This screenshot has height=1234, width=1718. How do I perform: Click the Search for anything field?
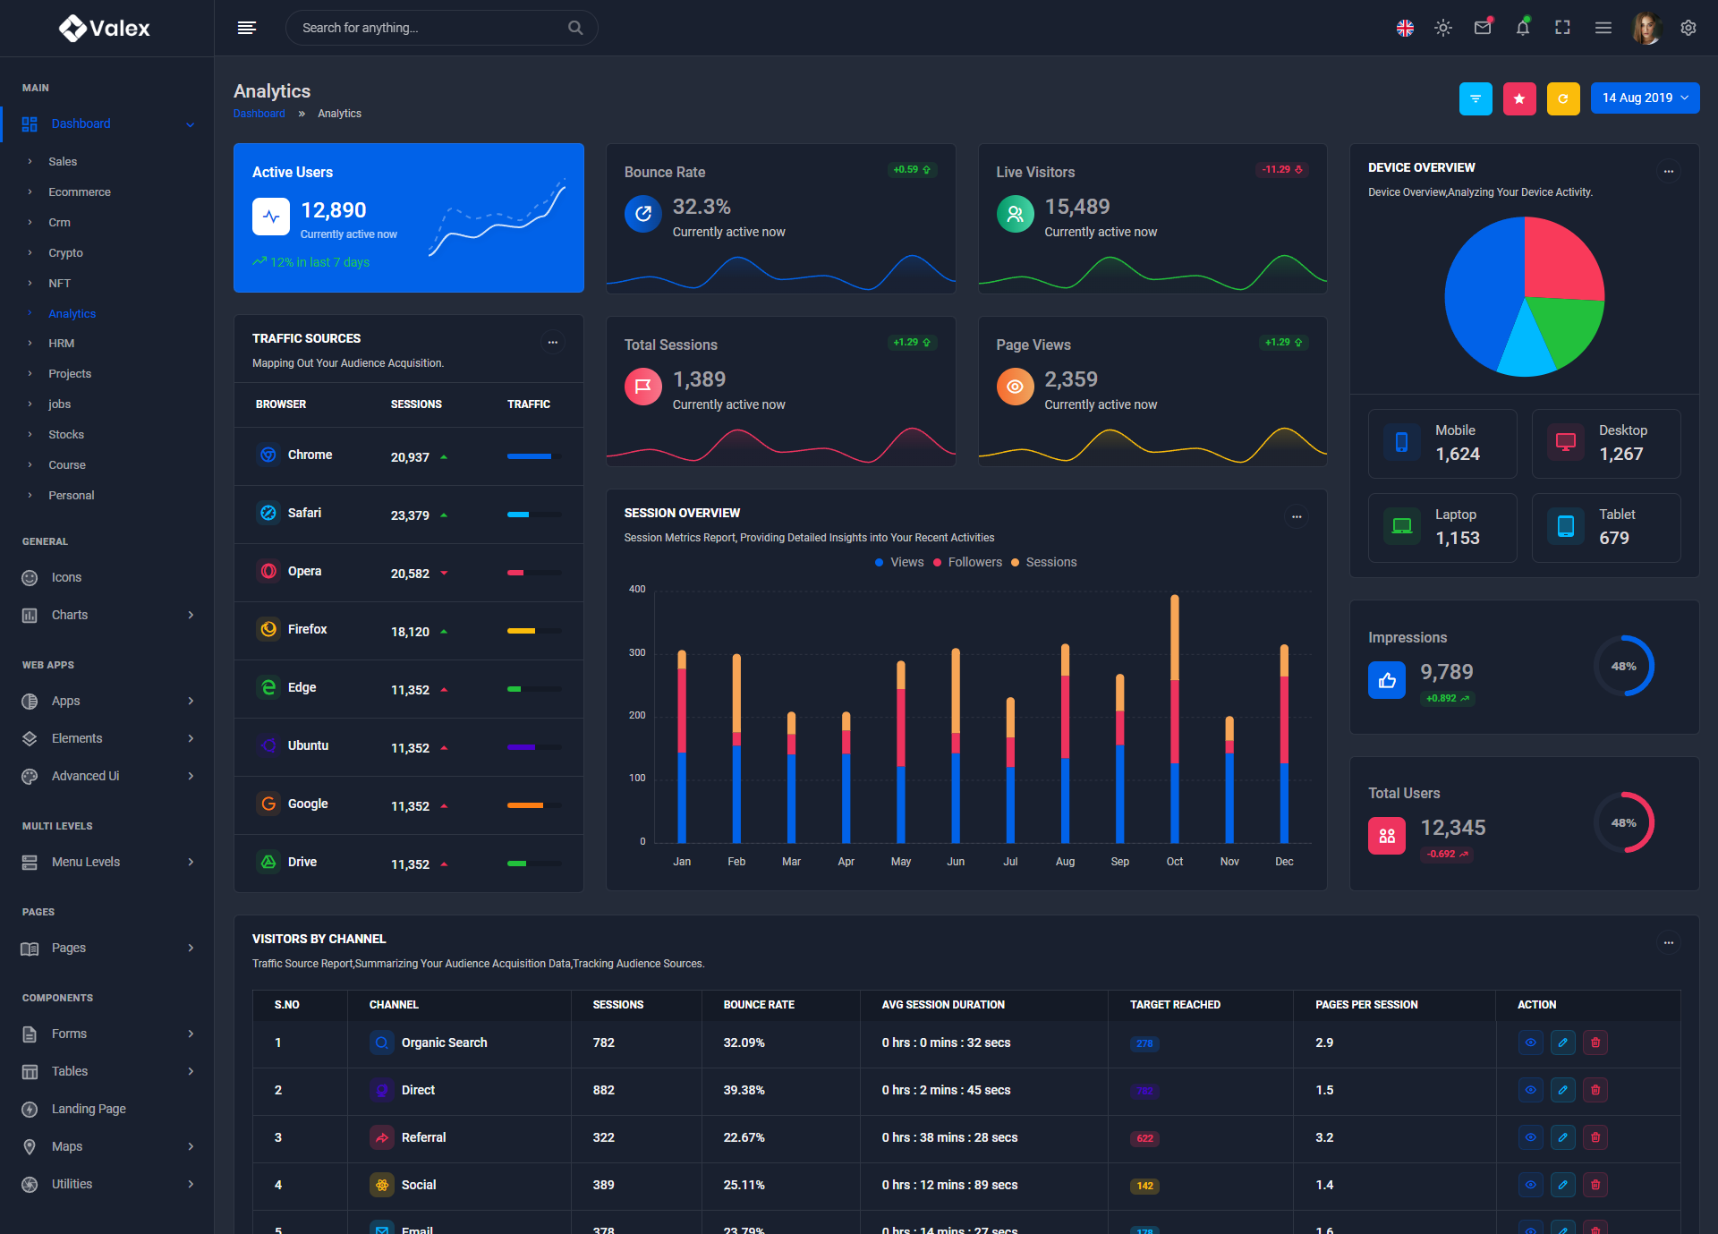coord(429,28)
